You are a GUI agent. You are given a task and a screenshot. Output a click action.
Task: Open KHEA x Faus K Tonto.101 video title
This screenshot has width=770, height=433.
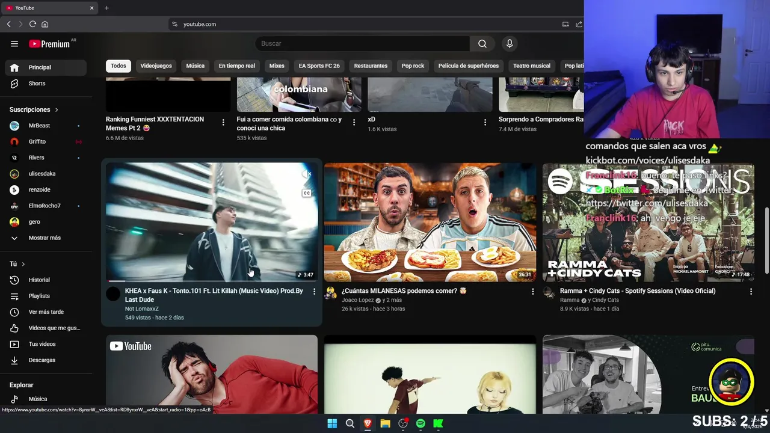pyautogui.click(x=214, y=295)
